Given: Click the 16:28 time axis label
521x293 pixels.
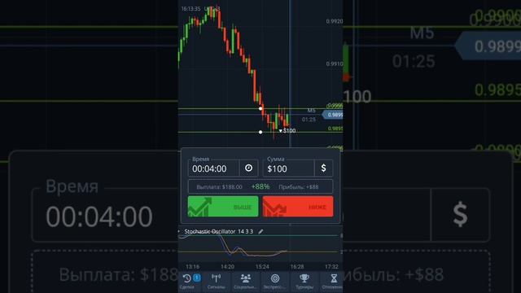Looking at the screenshot, I should pos(297,266).
